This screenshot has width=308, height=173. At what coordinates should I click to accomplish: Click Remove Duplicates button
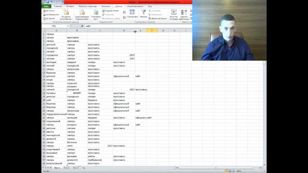184,15
